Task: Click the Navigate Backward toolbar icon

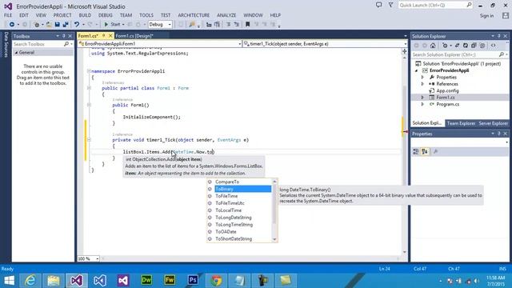Action: [12, 25]
